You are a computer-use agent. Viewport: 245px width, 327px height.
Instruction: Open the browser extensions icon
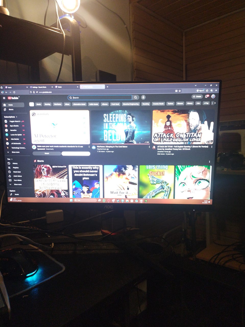207,90
